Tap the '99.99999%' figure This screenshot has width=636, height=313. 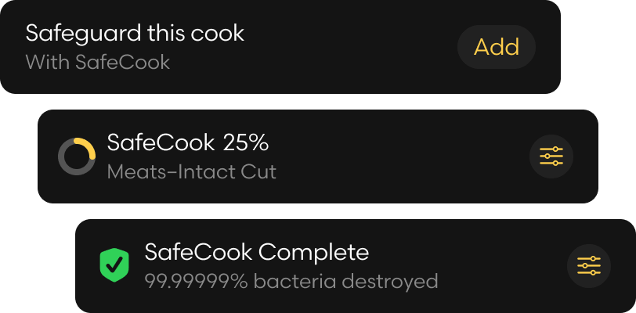point(197,282)
